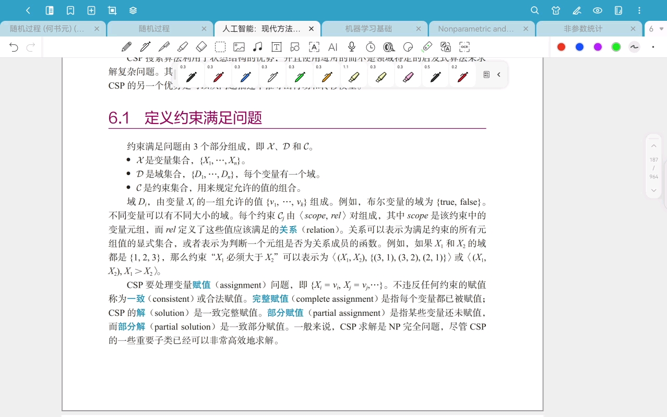Select the Highlighter tool in toolbar

[183, 47]
